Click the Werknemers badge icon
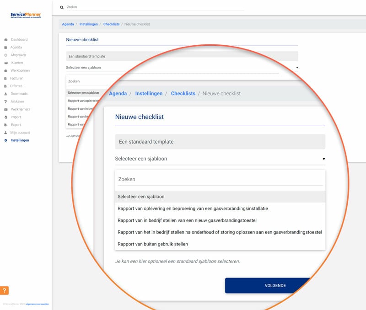 [x=6, y=109]
